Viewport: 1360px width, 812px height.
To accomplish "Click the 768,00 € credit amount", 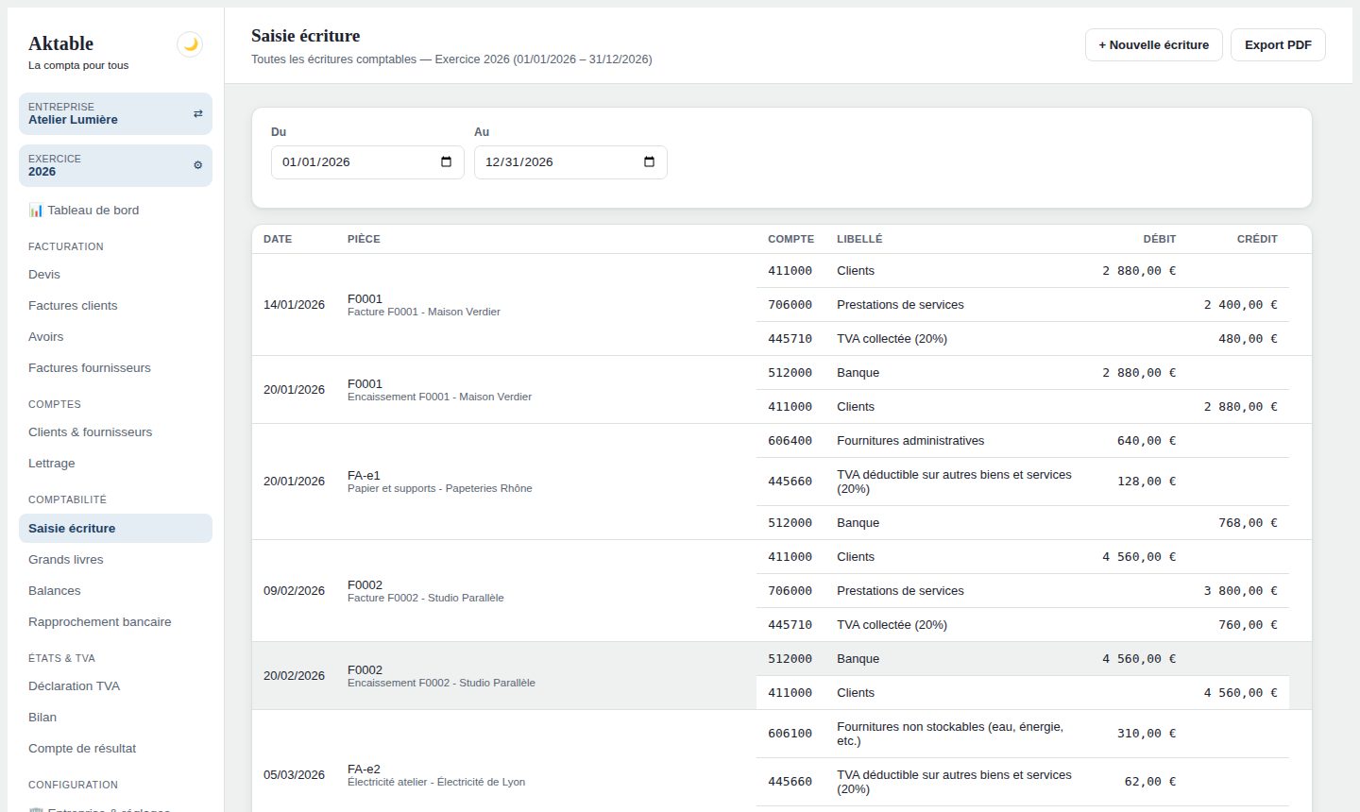I will coord(1248,523).
